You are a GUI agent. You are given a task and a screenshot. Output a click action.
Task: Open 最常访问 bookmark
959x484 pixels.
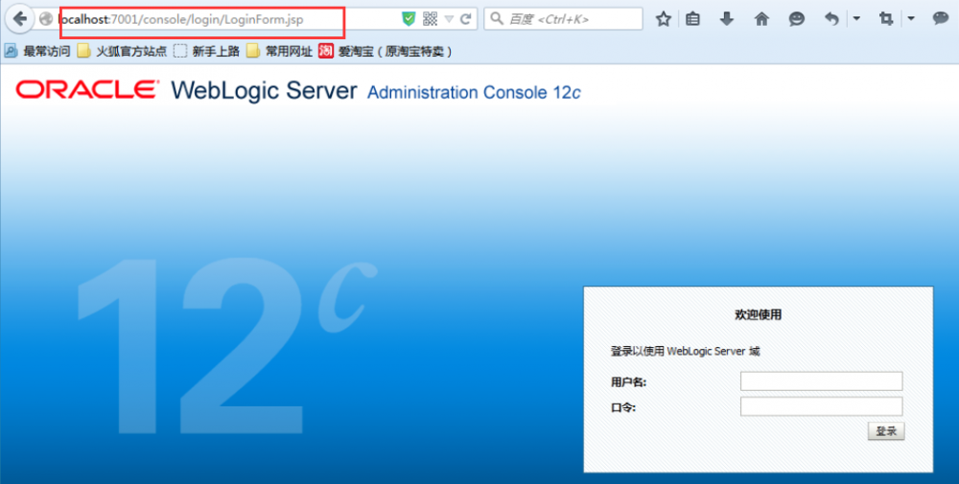click(37, 52)
